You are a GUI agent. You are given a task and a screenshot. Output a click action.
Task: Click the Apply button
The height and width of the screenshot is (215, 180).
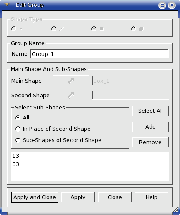(78, 197)
